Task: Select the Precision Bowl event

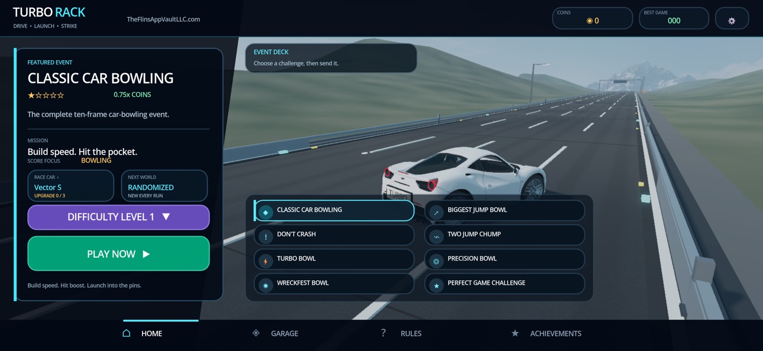Action: tap(505, 259)
